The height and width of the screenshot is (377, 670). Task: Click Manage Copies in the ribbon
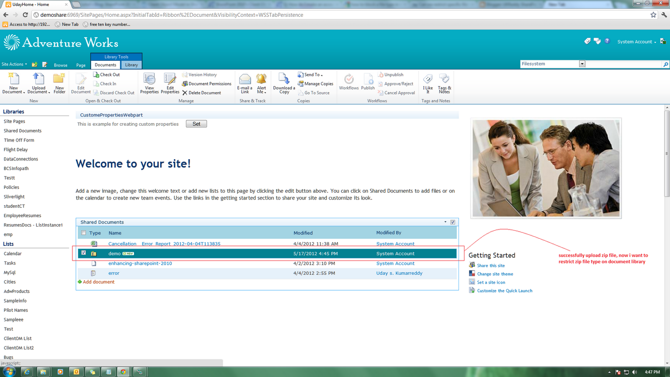point(315,84)
